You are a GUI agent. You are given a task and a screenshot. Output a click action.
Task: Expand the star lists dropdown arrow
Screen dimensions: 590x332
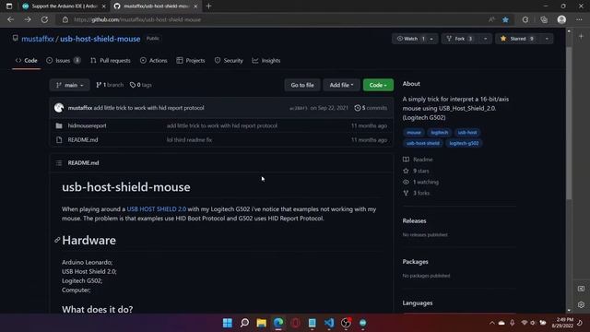547,39
